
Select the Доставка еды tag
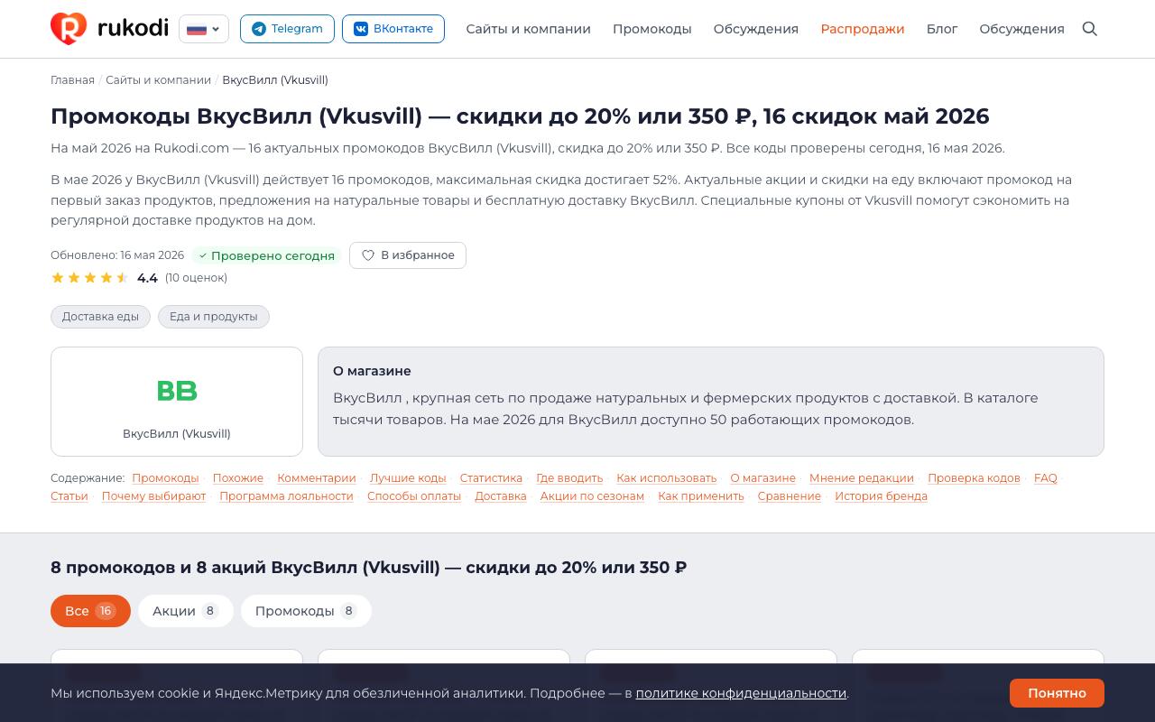pos(100,317)
